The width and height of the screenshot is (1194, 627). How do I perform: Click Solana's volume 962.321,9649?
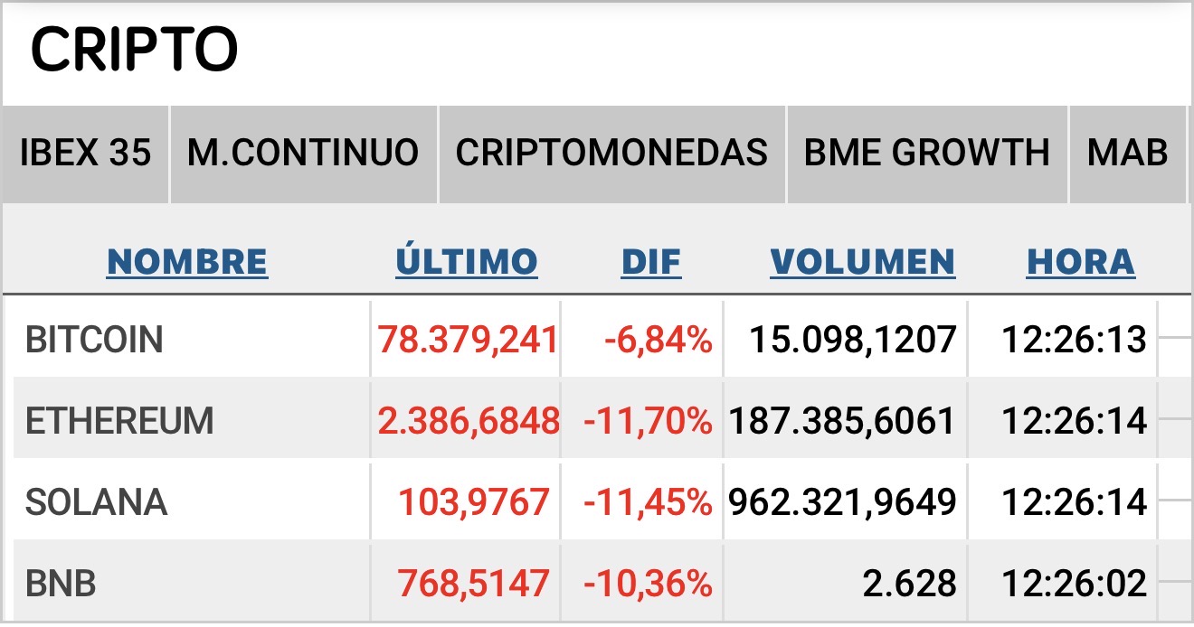[842, 502]
